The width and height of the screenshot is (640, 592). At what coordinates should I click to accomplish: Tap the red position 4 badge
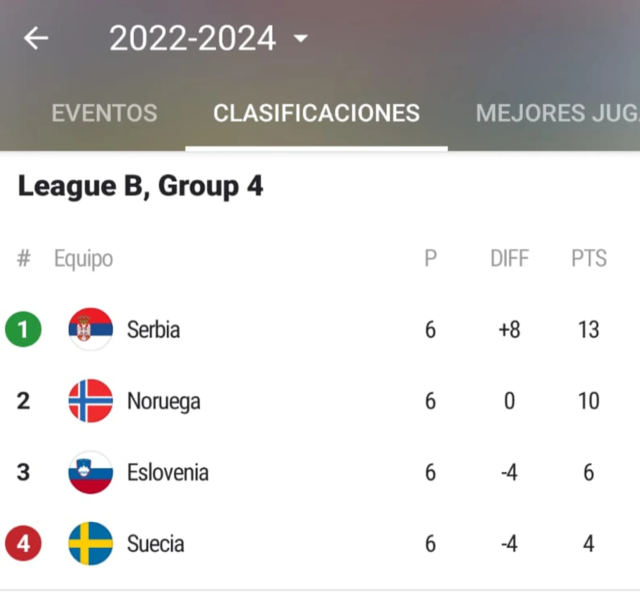23,544
